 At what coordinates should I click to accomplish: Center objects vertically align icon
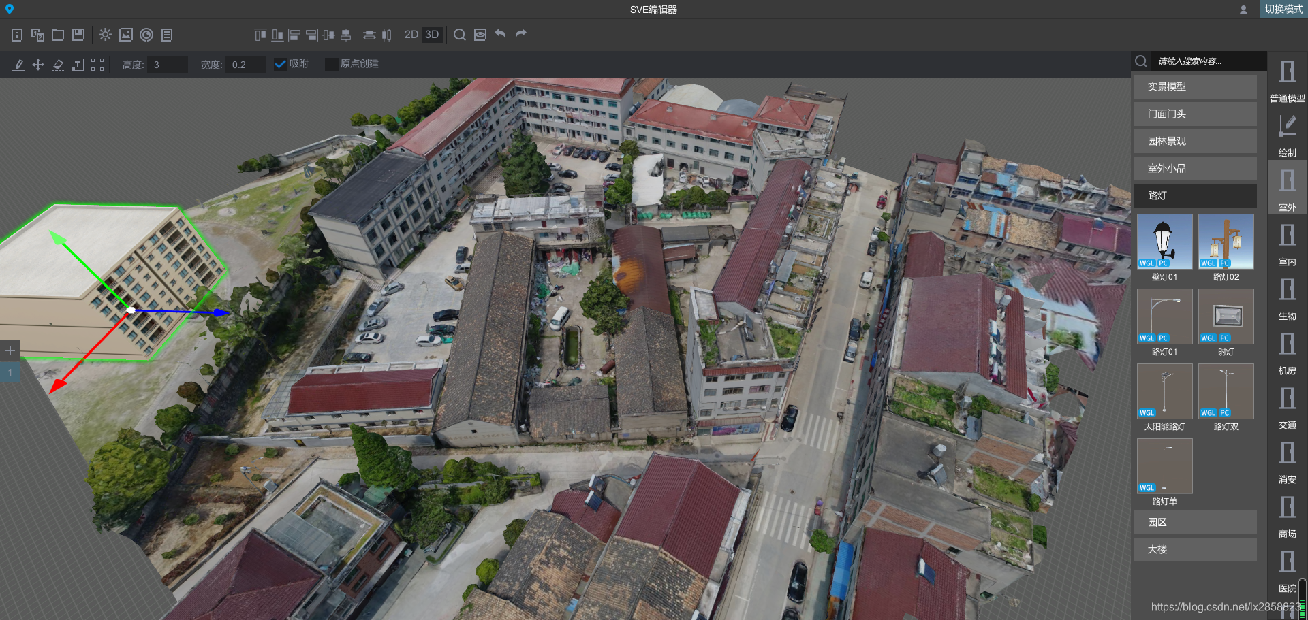click(x=328, y=35)
